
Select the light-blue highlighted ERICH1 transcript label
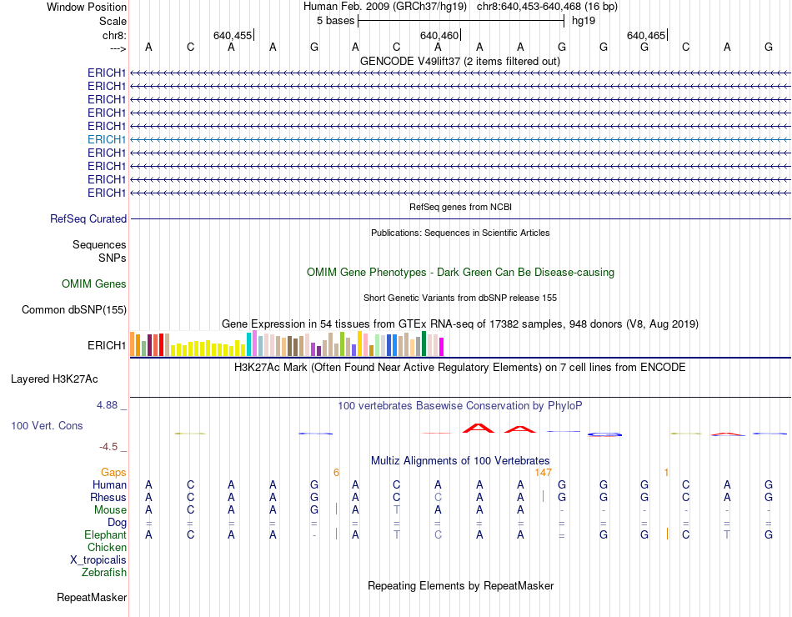[x=107, y=139]
